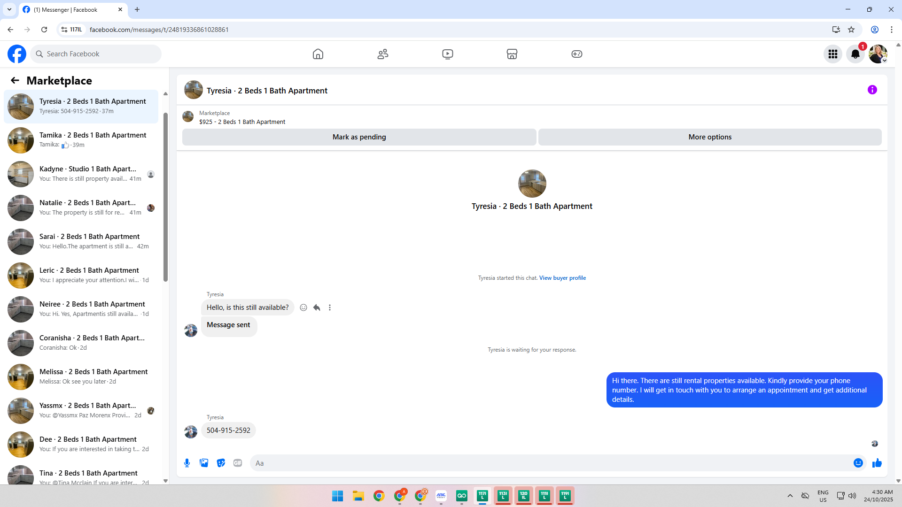
Task: Show hidden system tray icons
Action: 790,496
